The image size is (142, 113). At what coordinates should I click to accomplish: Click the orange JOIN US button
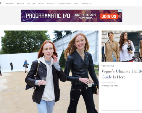109,16
